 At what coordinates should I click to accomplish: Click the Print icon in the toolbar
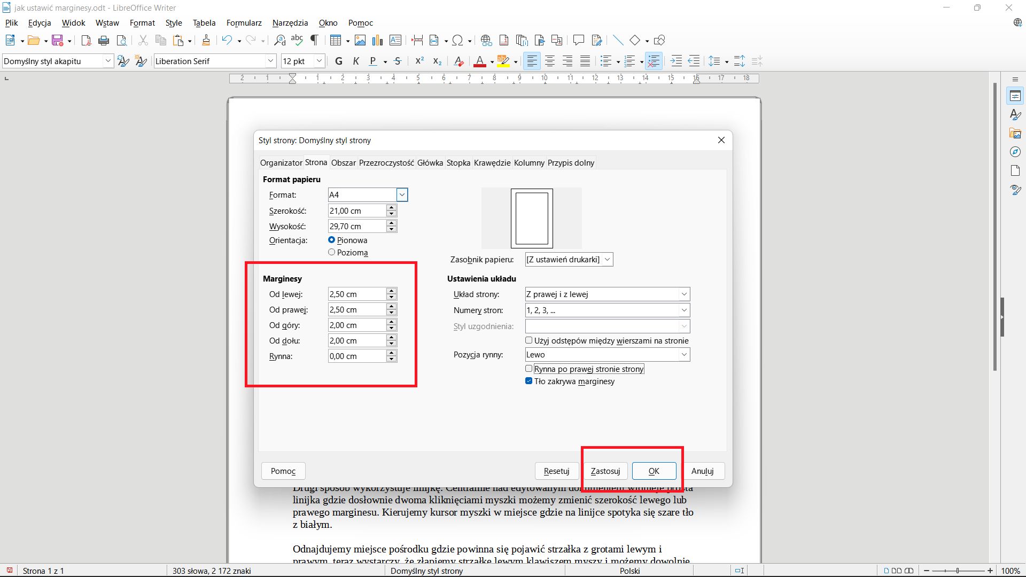pos(104,41)
